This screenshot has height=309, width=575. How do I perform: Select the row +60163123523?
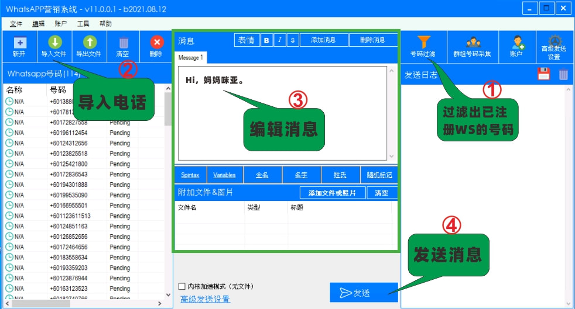84,289
